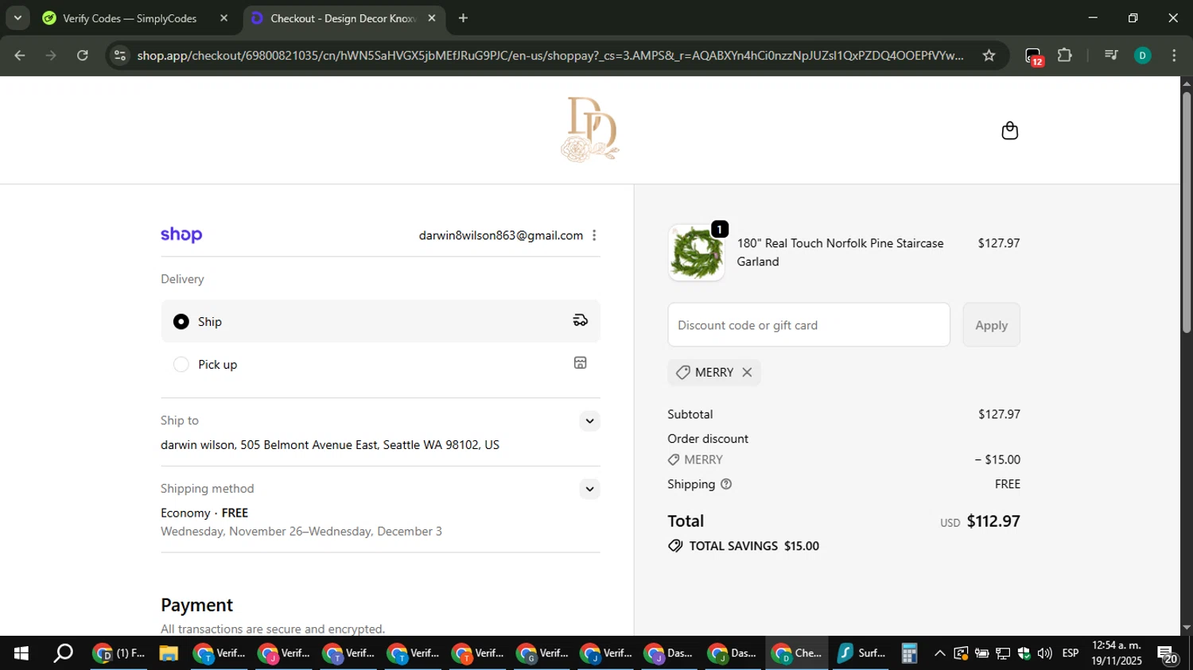Screen dimensions: 1193x670
Task: Click the MERRY tag icon in chip
Action: (682, 372)
